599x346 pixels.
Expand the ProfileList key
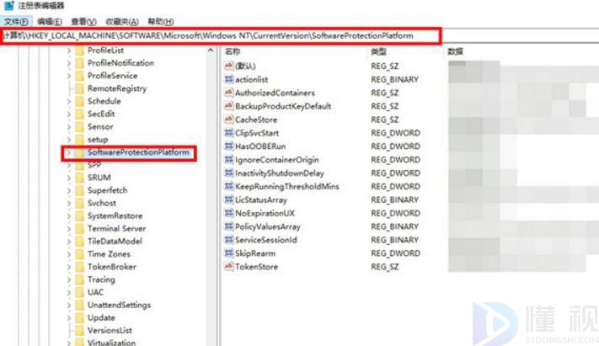[x=69, y=51]
